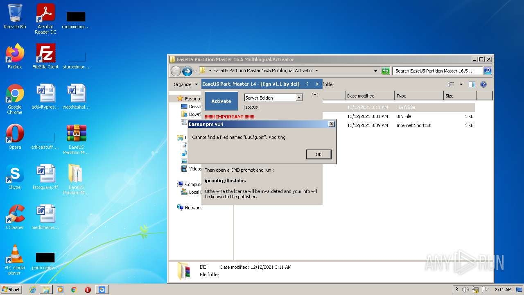The width and height of the screenshot is (524, 295).
Task: Select the BIN File row
Action: 355,116
